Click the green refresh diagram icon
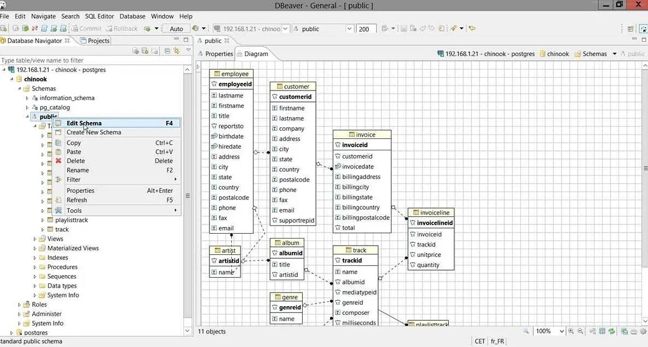 (x=611, y=331)
